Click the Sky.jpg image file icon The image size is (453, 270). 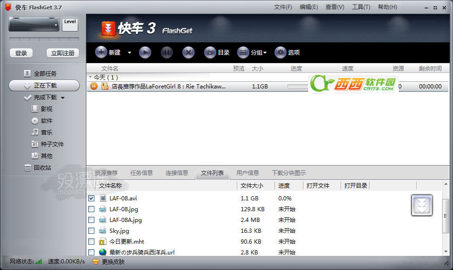(102, 230)
